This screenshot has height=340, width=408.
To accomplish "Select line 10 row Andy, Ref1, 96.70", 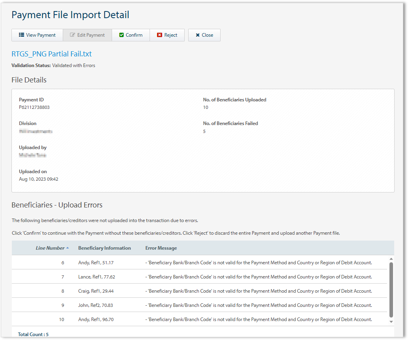I will [96, 319].
